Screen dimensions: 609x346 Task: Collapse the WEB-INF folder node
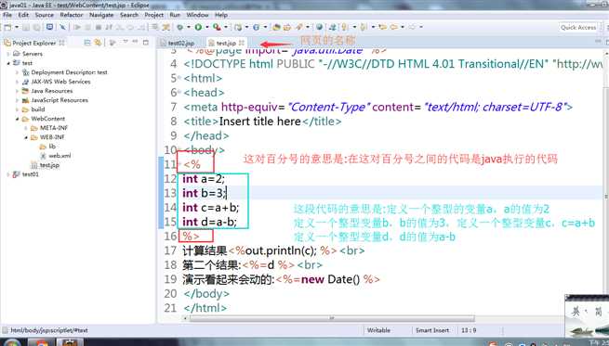[x=26, y=137]
